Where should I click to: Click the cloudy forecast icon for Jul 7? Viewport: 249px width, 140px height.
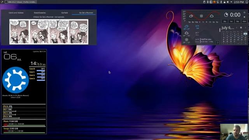click(186, 33)
